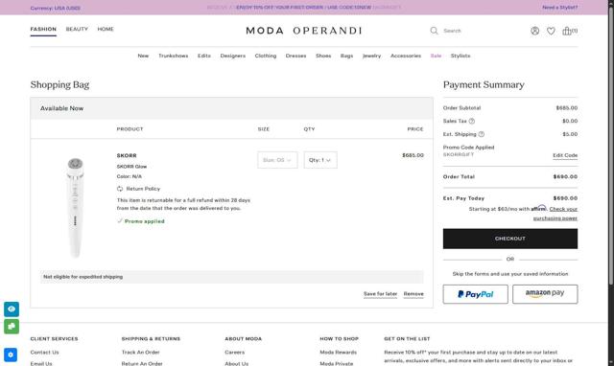Image resolution: width=614 pixels, height=366 pixels.
Task: Open the blue gear settings widget
Action: (11, 355)
